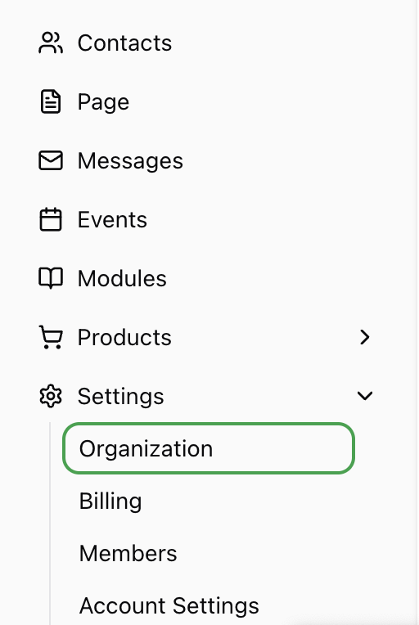This screenshot has width=419, height=625.
Task: Click the Products label
Action: pyautogui.click(x=124, y=337)
